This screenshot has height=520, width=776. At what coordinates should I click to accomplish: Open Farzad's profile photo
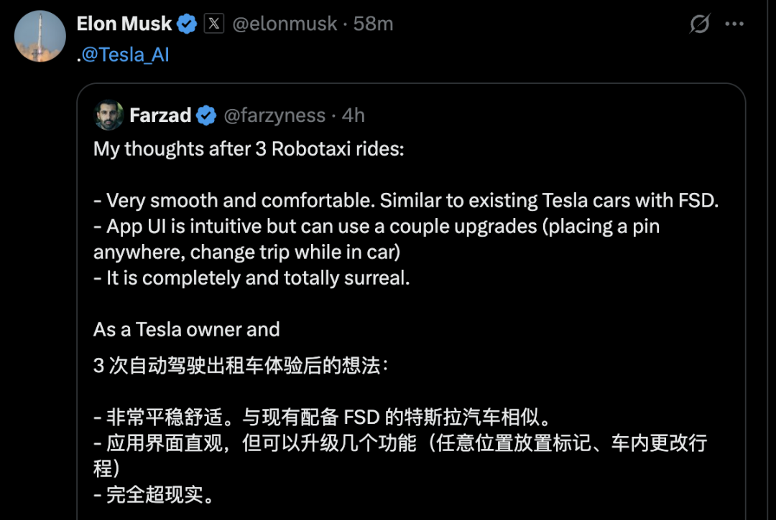pyautogui.click(x=108, y=115)
